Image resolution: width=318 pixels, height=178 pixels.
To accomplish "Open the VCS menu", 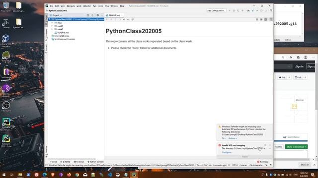I will click(107, 6).
